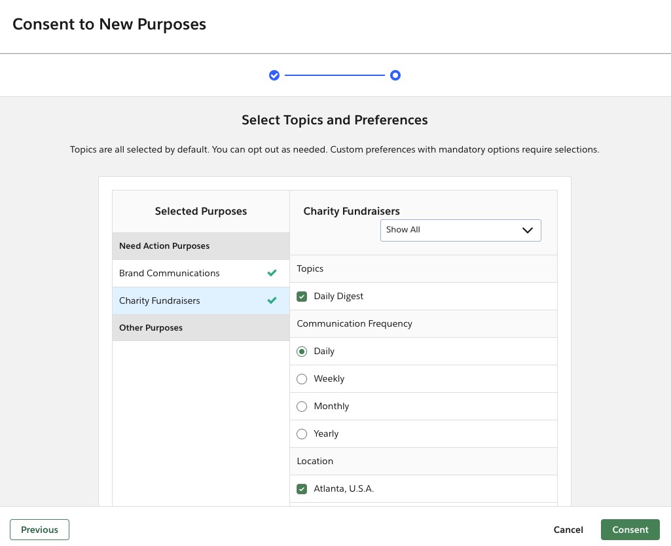Click green checkmark beside Charity Fundraisers
The height and width of the screenshot is (546, 671).
pos(272,300)
